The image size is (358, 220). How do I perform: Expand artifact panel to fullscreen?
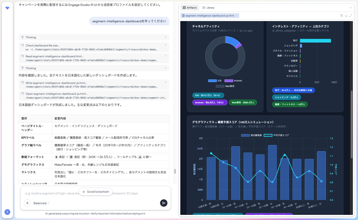point(351,16)
